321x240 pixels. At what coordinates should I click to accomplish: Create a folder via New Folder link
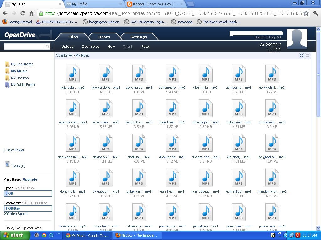pyautogui.click(x=14, y=150)
